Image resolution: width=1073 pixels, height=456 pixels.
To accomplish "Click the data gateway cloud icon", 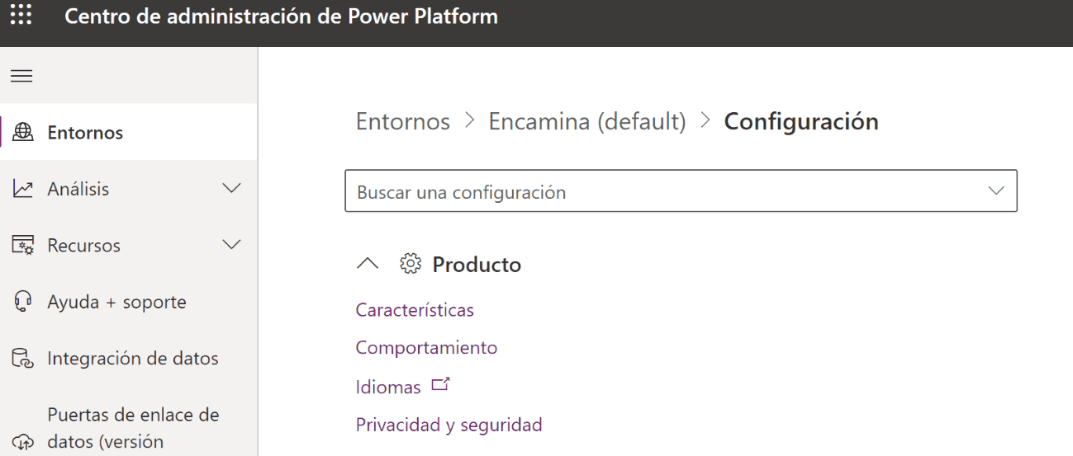I will coord(22,443).
